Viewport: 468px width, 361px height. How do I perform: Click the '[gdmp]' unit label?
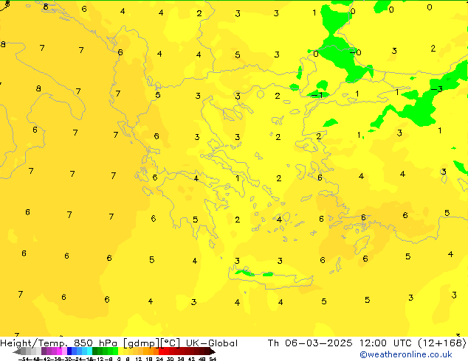tap(142, 343)
